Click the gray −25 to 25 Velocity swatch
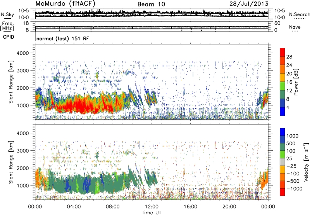This screenshot has height=215, width=310. tap(282, 162)
